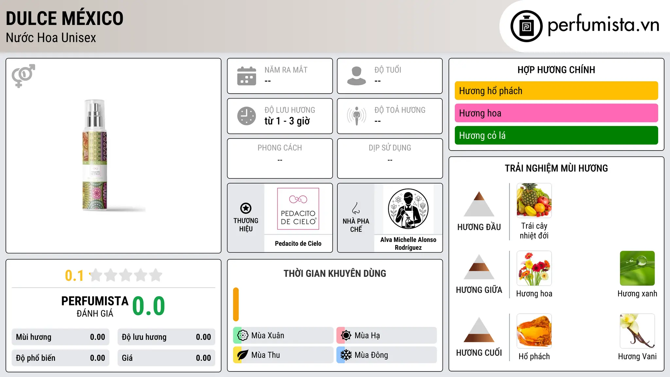Click the sillage icon beside Độ toả hương
This screenshot has width=670, height=377.
pos(357,116)
